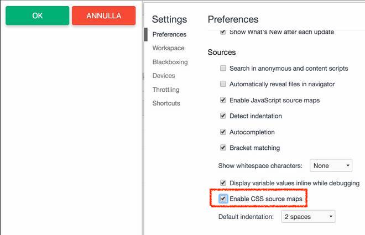Toggle the Autocompletion checkbox
The width and height of the screenshot is (365, 235).
click(223, 132)
